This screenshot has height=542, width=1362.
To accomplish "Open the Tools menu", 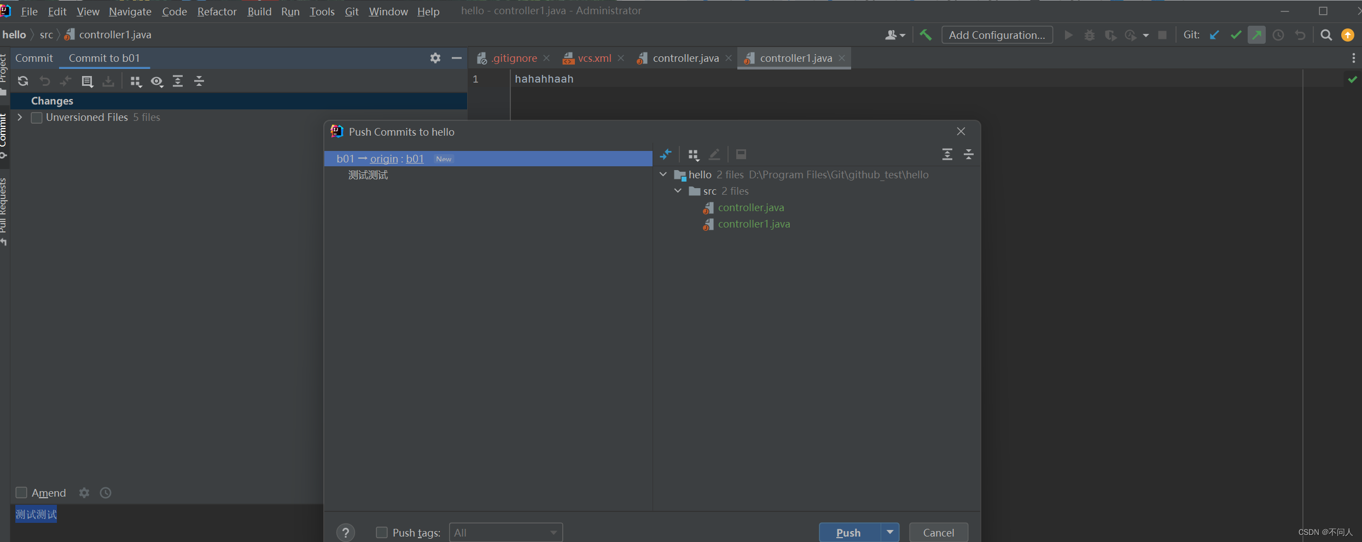I will (322, 11).
